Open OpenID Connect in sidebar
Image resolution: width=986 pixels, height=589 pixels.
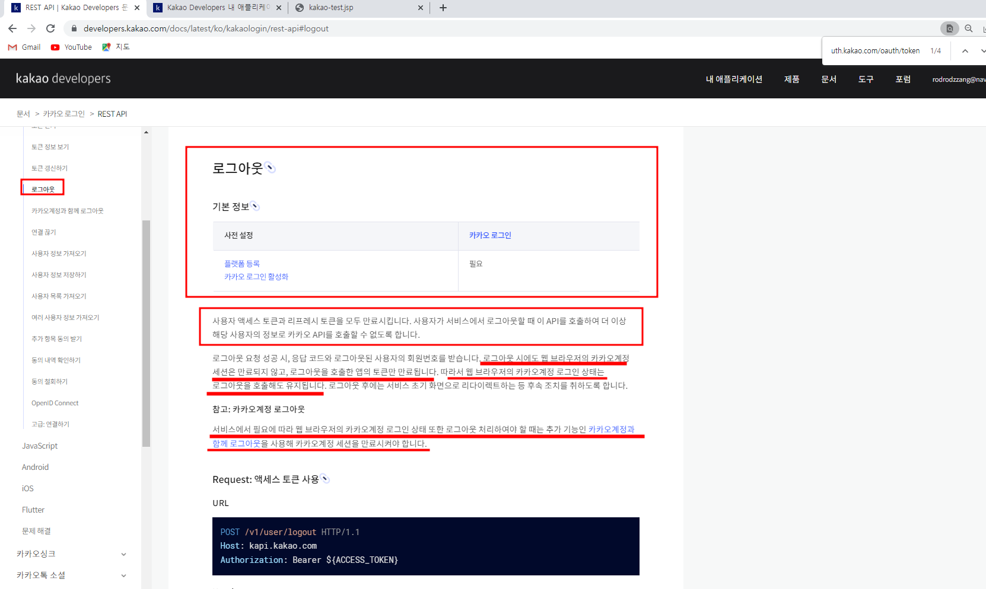point(55,403)
